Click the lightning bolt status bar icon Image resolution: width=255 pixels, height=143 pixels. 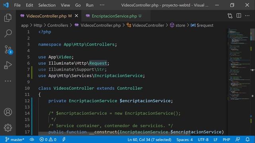coord(64,139)
